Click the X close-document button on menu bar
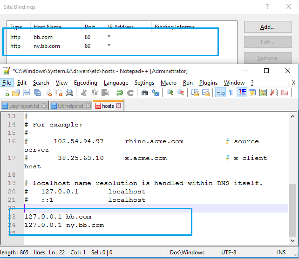This screenshot has height=259, width=299. (294, 83)
